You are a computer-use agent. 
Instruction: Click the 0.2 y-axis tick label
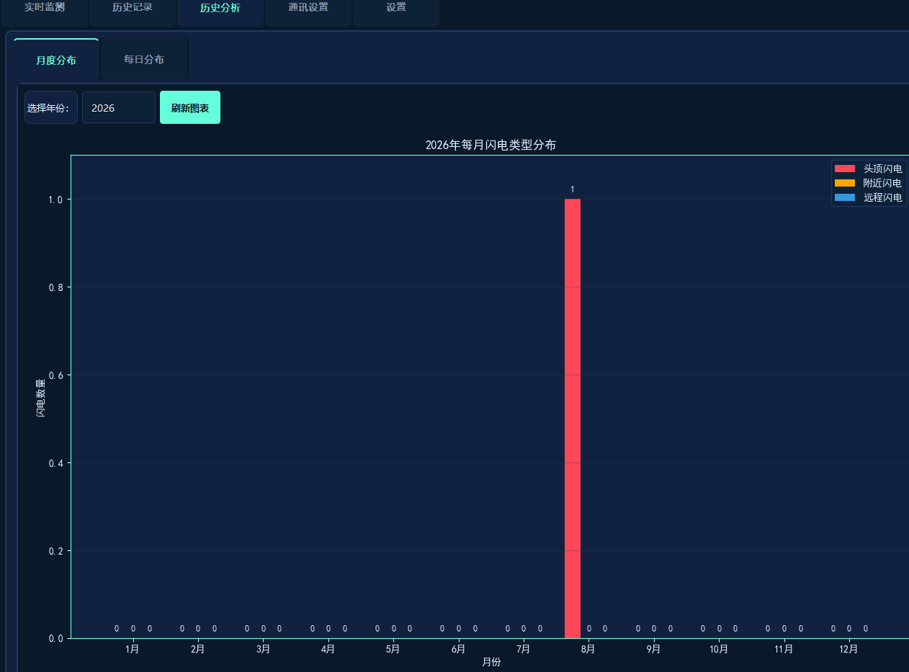[x=55, y=551]
